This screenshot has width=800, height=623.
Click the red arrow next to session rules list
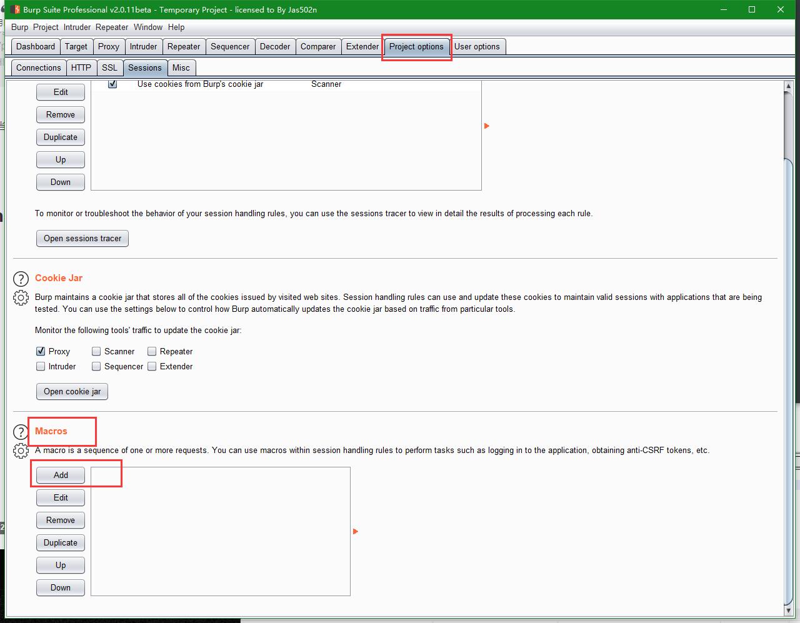tap(486, 126)
